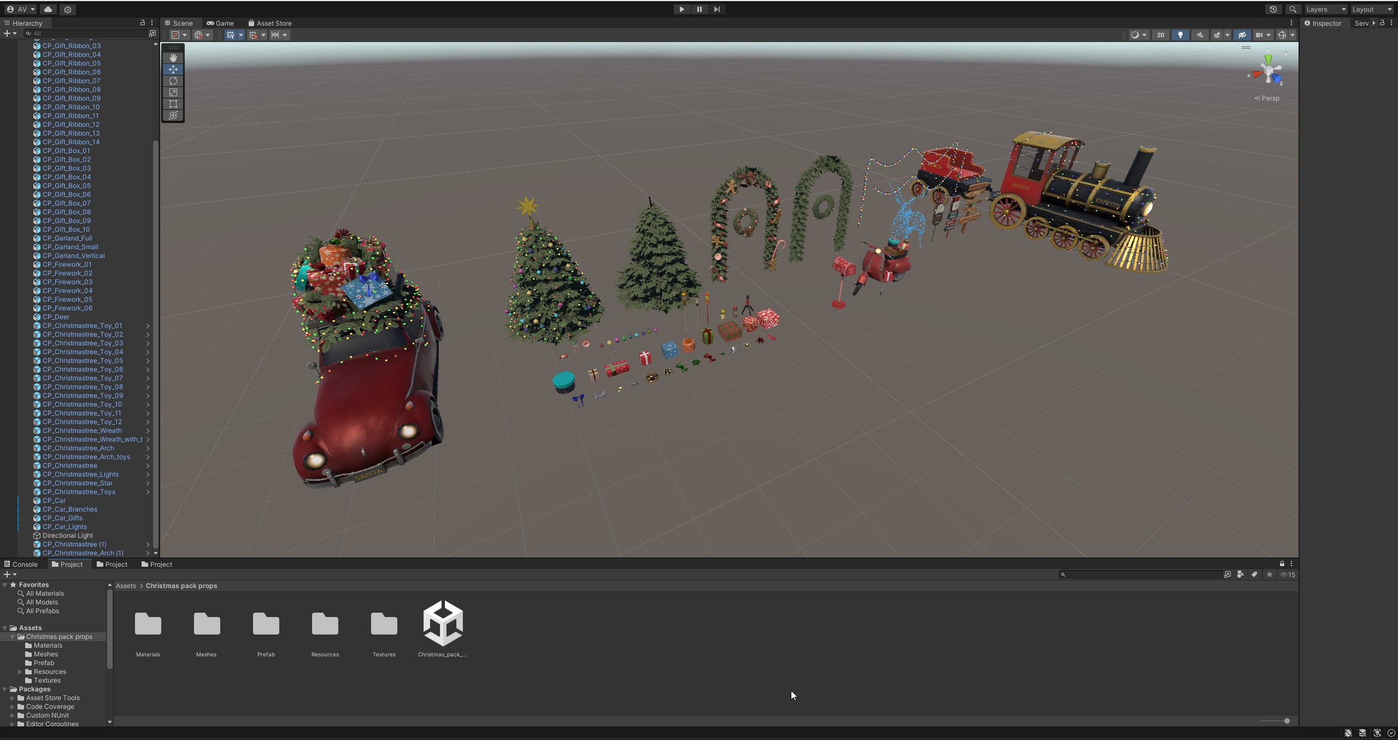Open the Layout dropdown
The width and height of the screenshot is (1398, 740).
point(1372,9)
